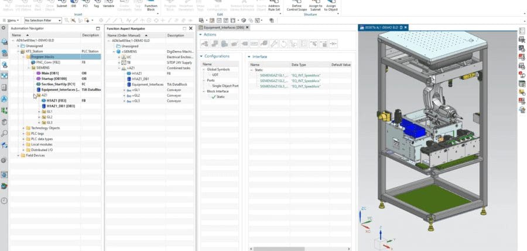Expand PLC tags folder
The image size is (527, 251).
23,133
